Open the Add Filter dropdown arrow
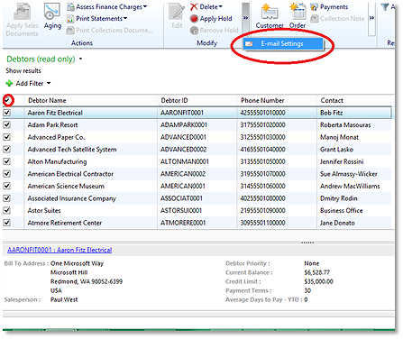 pos(49,83)
